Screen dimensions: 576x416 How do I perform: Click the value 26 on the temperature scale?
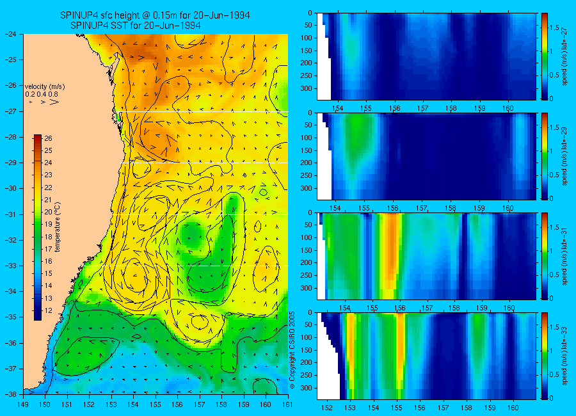(x=48, y=138)
